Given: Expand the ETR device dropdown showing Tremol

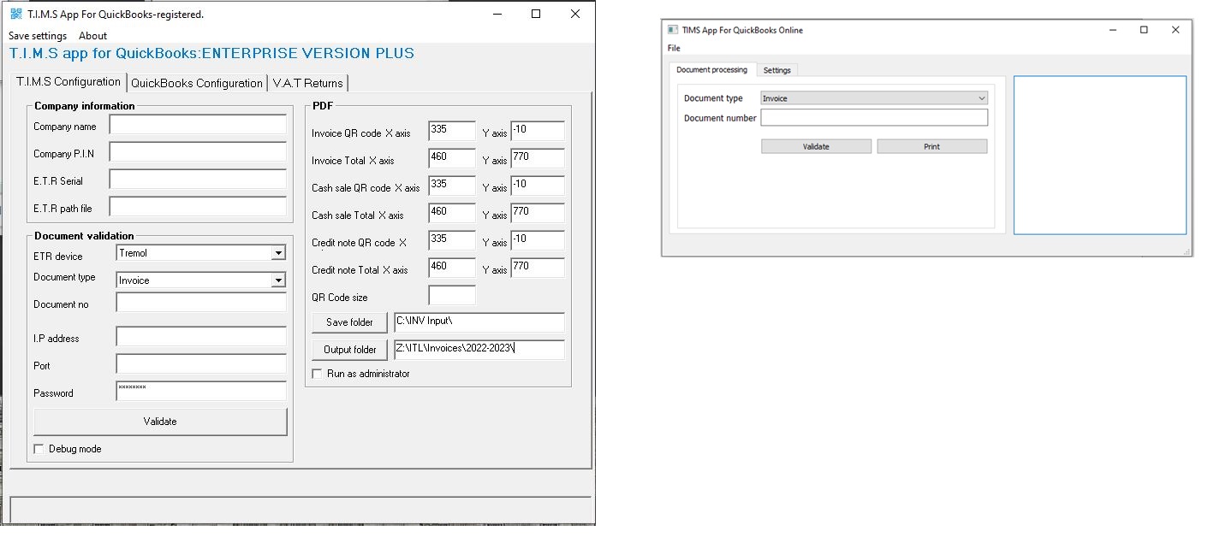Looking at the screenshot, I should (277, 253).
